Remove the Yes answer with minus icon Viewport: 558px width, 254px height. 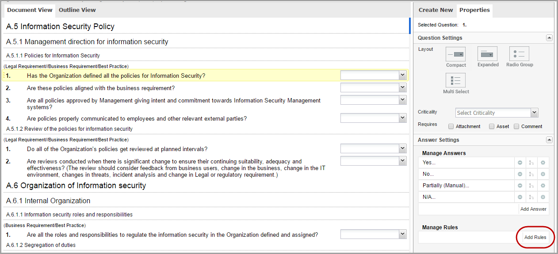click(520, 163)
